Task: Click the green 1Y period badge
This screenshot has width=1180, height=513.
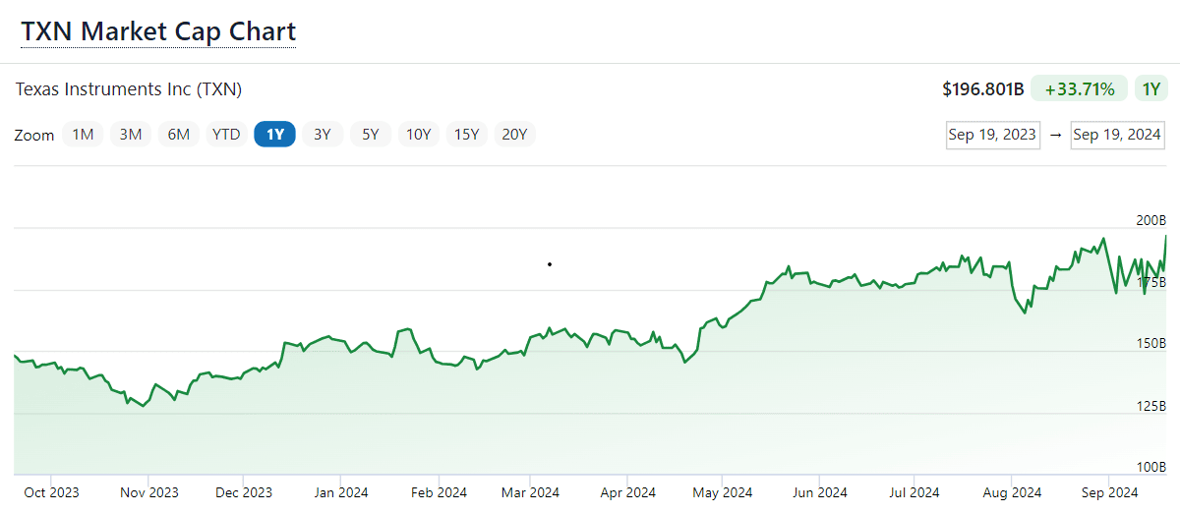Action: pyautogui.click(x=1150, y=89)
